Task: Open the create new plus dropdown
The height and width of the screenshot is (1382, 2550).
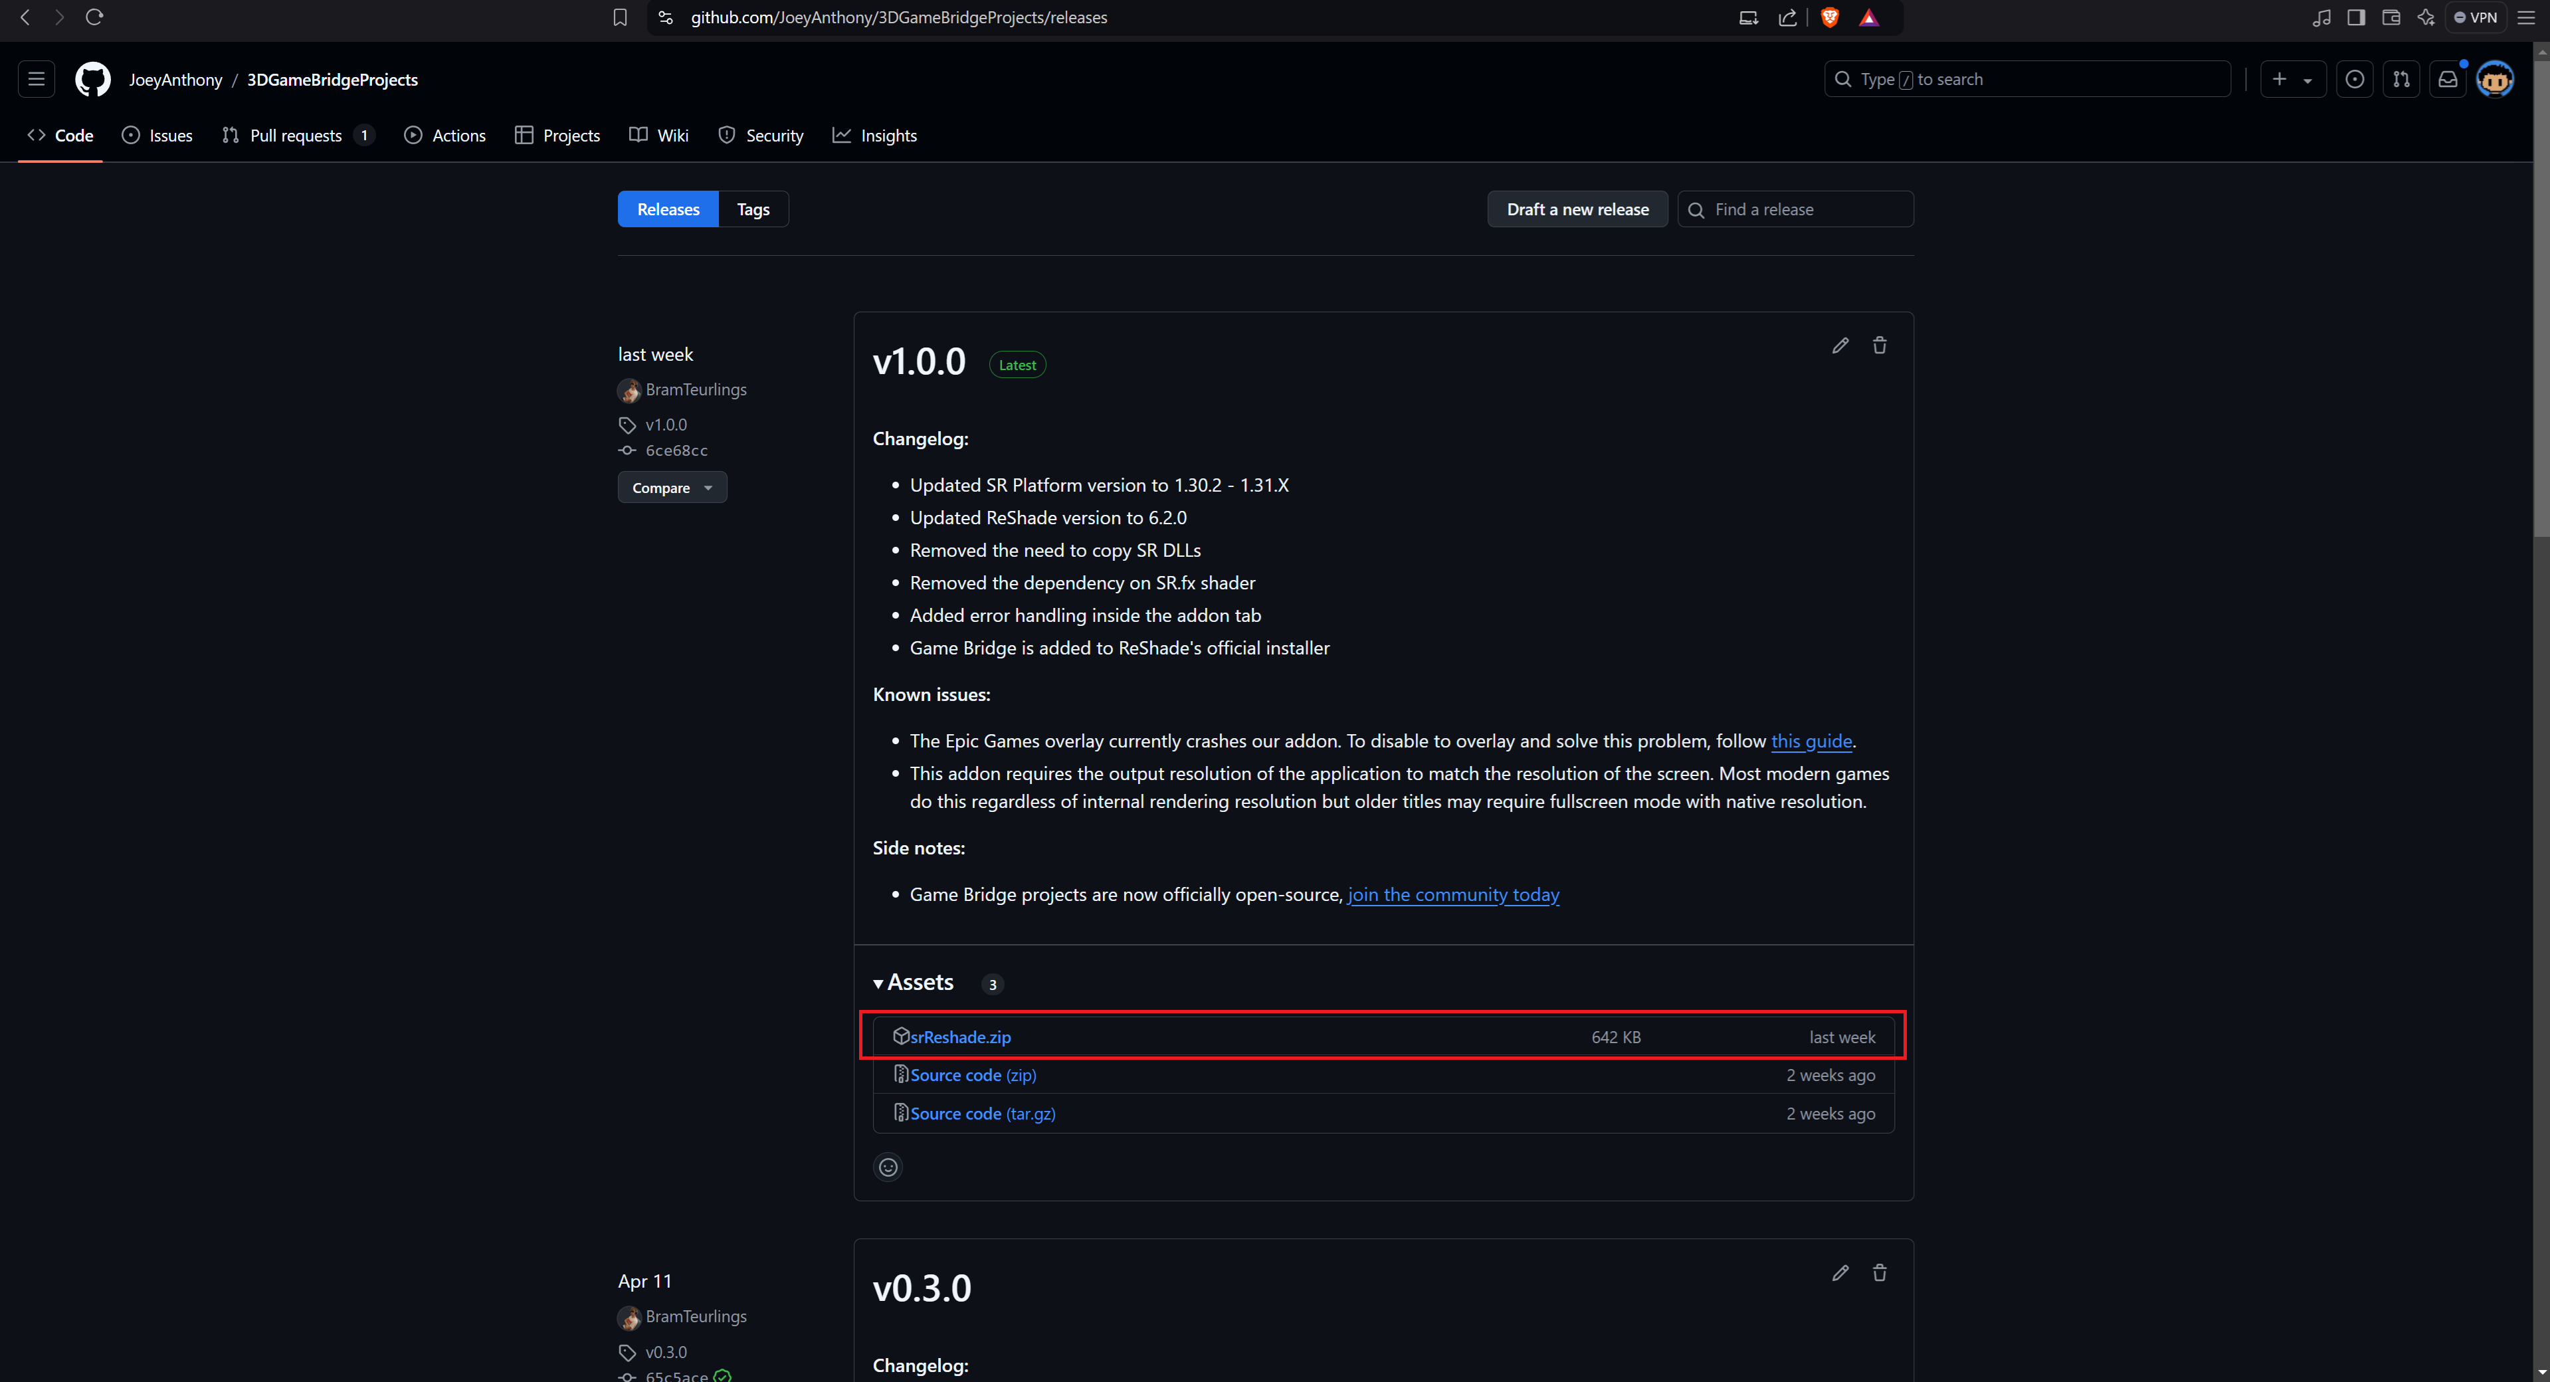Action: pyautogui.click(x=2293, y=79)
